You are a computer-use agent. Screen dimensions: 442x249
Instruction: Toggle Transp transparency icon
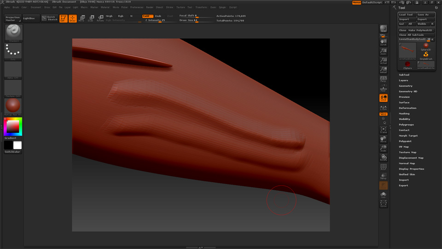tap(384, 176)
